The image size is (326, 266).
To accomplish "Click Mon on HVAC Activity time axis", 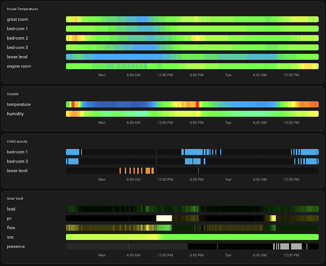I will pyautogui.click(x=102, y=180).
